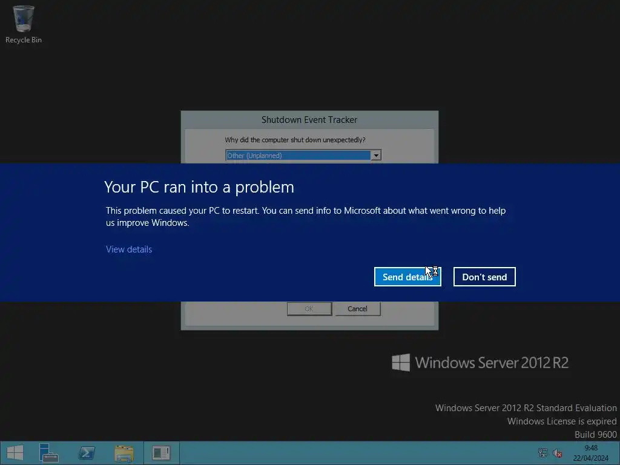620x465 pixels.
Task: Click 'Why did the computer shut down unexpectedly?' text
Action: click(295, 140)
